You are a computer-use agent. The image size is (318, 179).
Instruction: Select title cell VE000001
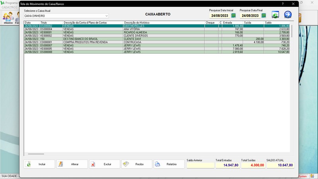coord(51,33)
